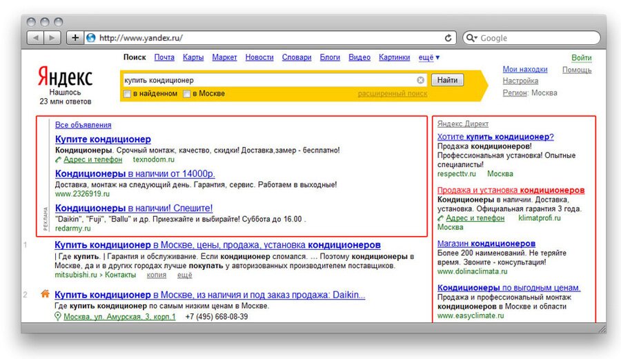Add bookmark with the plus button
The width and height of the screenshot is (621, 359).
pyautogui.click(x=75, y=38)
